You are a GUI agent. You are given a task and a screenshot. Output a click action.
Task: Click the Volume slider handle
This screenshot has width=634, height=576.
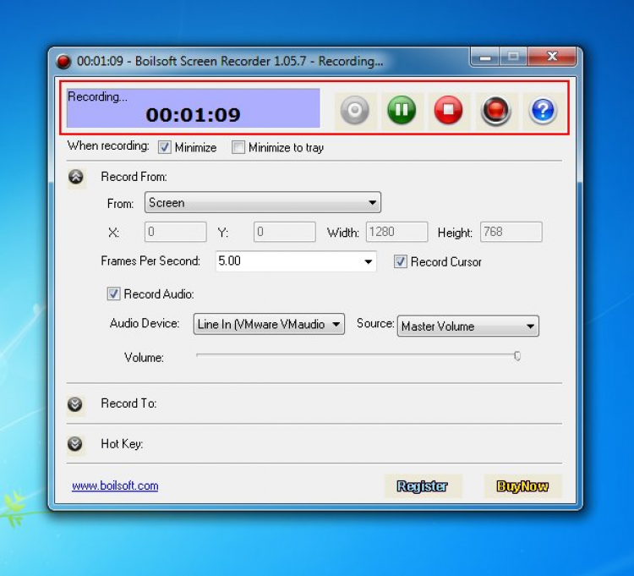pos(517,356)
